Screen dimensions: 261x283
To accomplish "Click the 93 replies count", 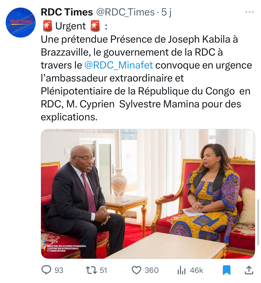I will (x=59, y=270).
